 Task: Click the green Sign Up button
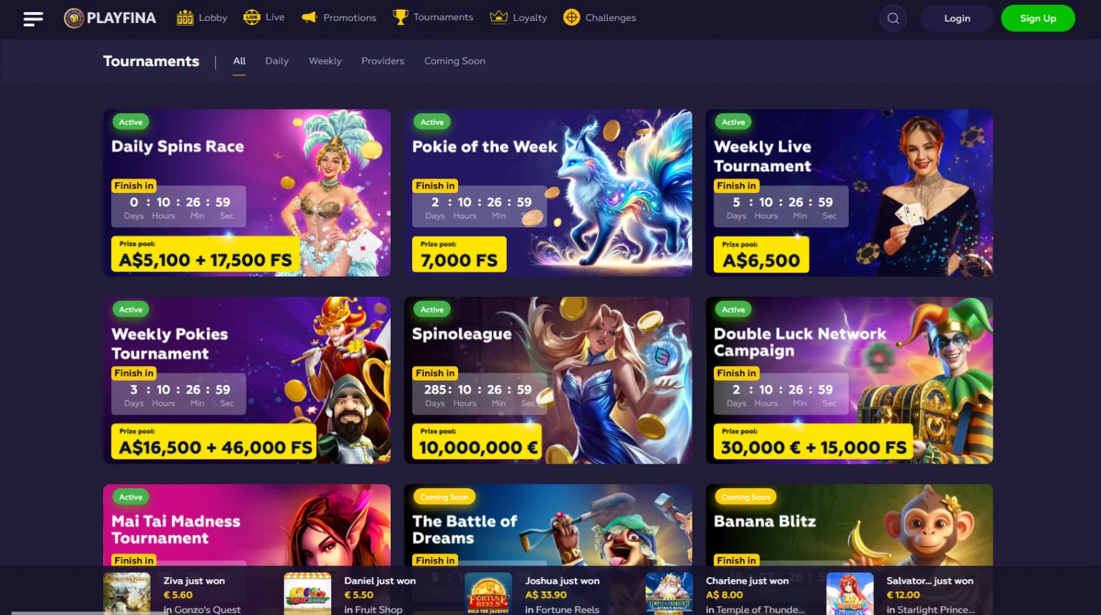click(1038, 18)
